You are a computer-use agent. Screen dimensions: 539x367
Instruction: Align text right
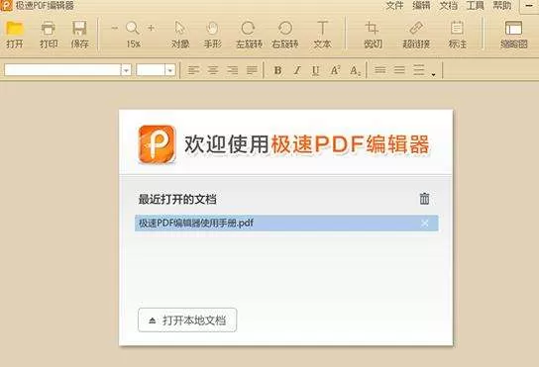pos(233,70)
